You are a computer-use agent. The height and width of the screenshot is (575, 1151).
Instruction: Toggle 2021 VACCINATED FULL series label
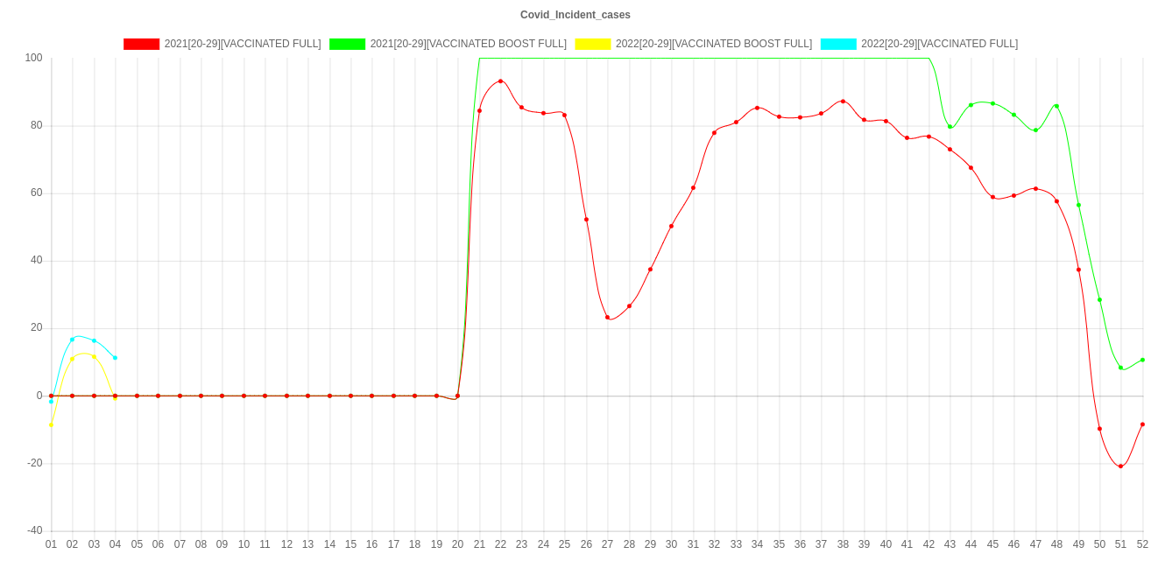click(242, 44)
